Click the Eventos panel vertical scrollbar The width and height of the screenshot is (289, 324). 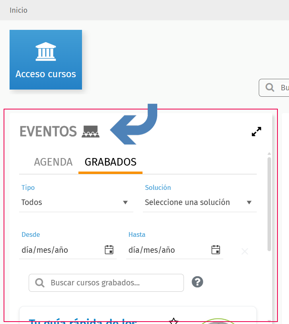coord(269,204)
